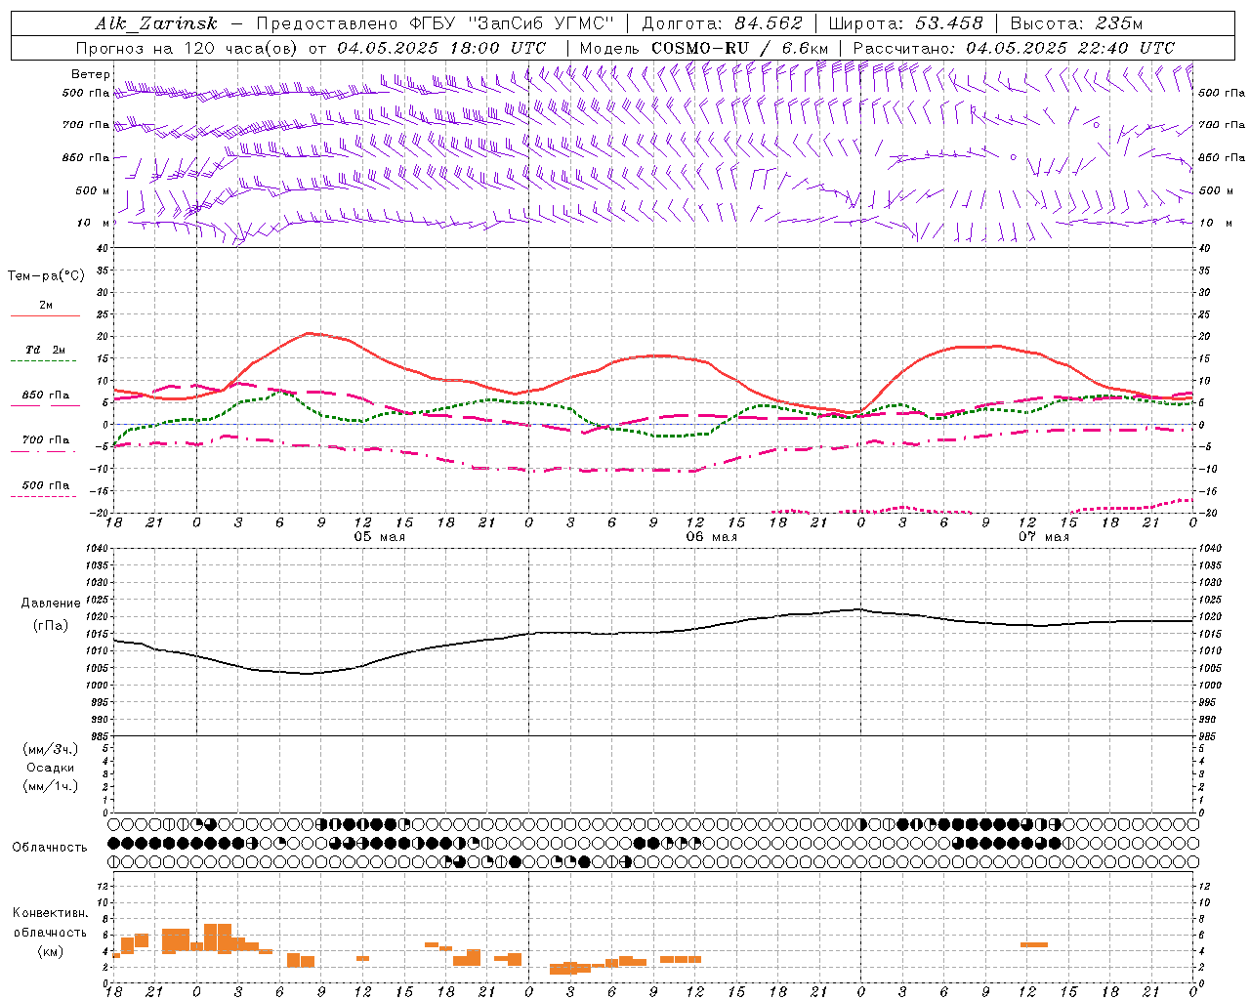Viewport: 1250px width, 1000px height.
Task: Click the 'Тем-ра(°C)' temperature panel label
Action: [x=46, y=276]
